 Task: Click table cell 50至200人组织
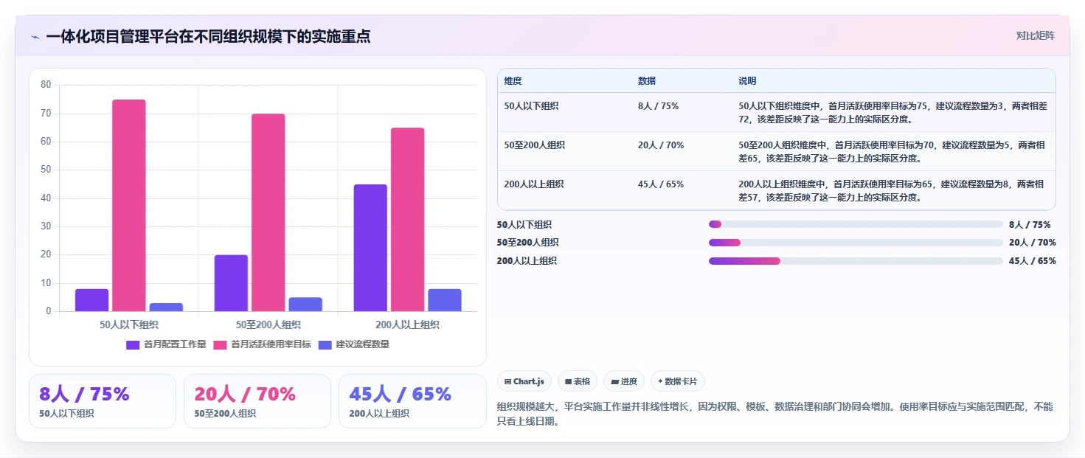tap(535, 145)
